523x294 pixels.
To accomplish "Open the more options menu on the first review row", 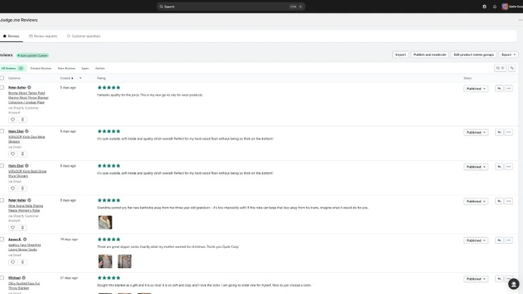I will pos(509,88).
